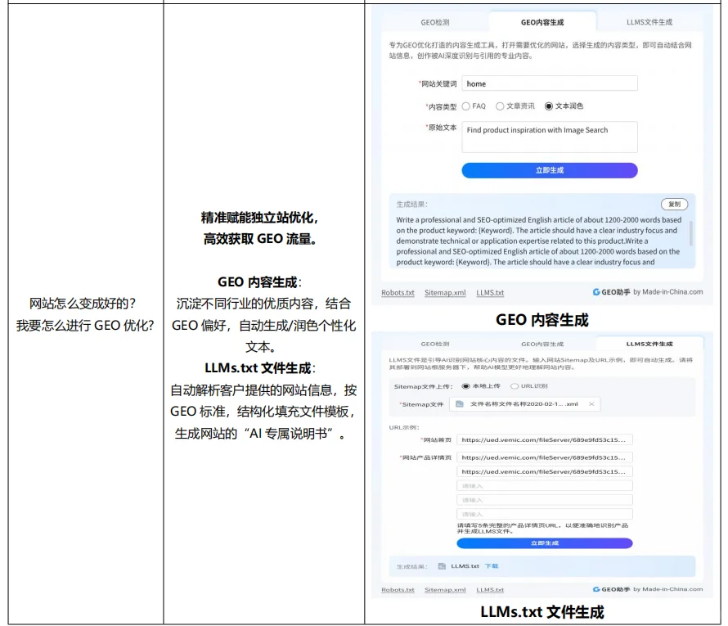728x626 pixels.
Task: Choose the 文章资讯 content type radio
Action: tap(500, 106)
